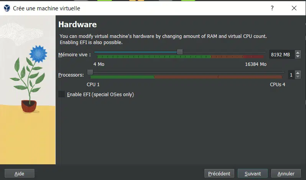
Task: Enable EFI (special OSes only) checkbox
Action: 62,94
